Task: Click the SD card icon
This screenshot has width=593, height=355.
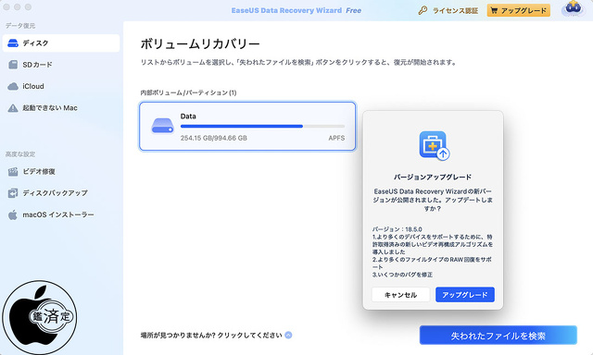Action: 13,65
